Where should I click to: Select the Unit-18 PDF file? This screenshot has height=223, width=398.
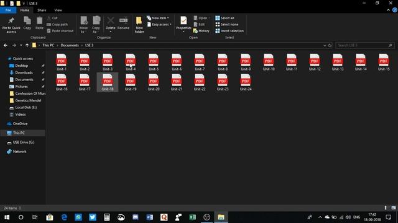pyautogui.click(x=108, y=82)
